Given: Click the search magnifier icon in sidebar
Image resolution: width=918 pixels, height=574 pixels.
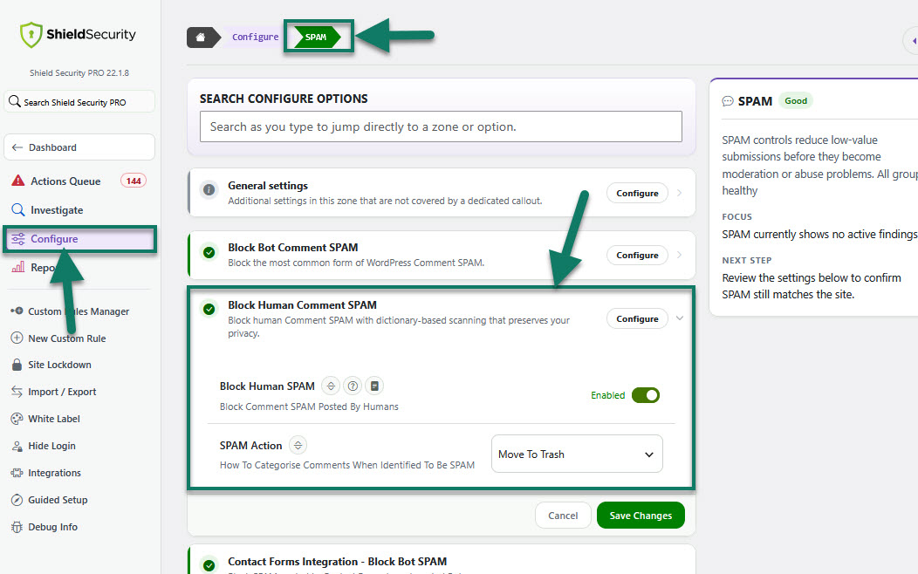Looking at the screenshot, I should (x=15, y=102).
